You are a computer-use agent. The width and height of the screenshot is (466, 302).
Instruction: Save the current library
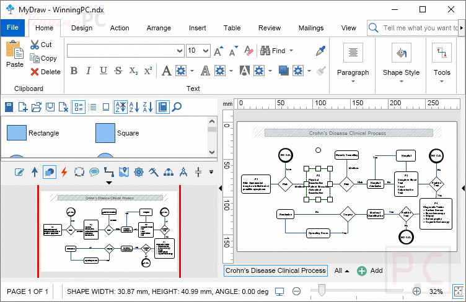pyautogui.click(x=50, y=107)
